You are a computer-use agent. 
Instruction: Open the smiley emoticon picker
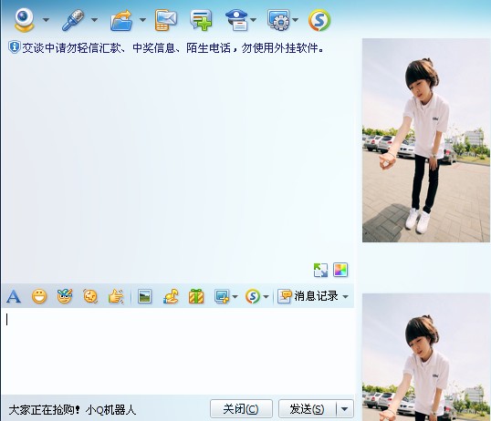pyautogui.click(x=39, y=296)
